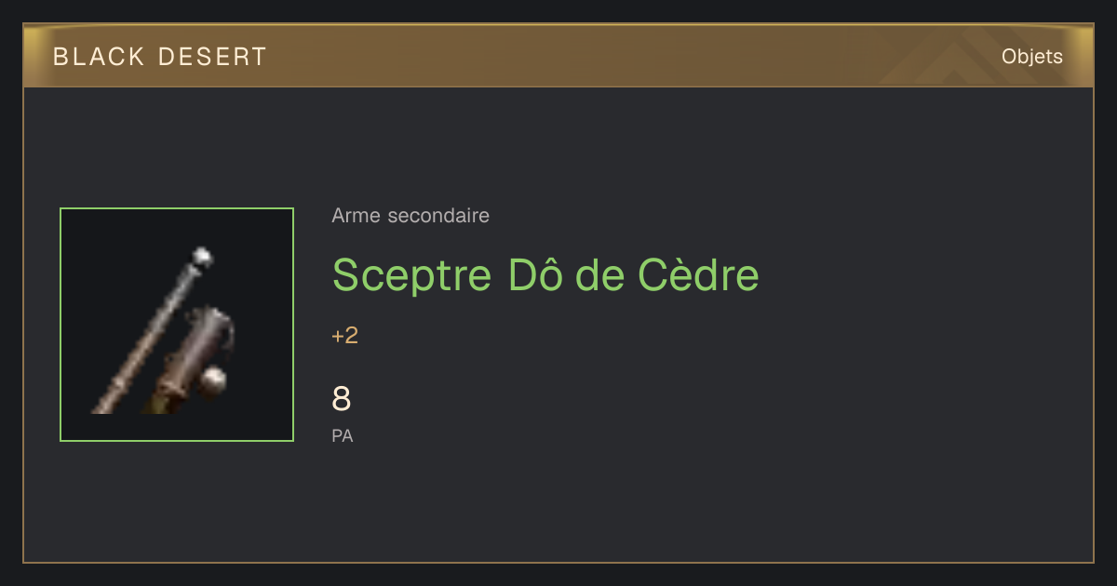Click the PA stat label
Image resolution: width=1117 pixels, height=586 pixels.
point(343,435)
